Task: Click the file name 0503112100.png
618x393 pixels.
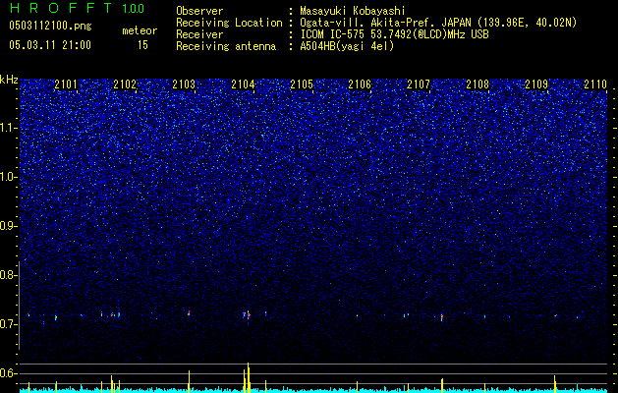Action: [x=50, y=27]
